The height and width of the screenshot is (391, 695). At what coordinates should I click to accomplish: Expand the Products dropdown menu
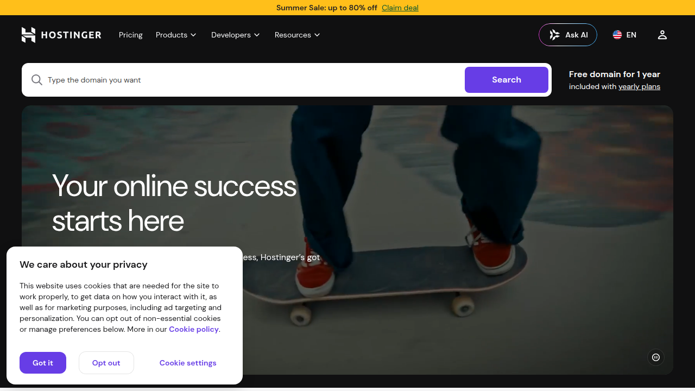point(176,35)
